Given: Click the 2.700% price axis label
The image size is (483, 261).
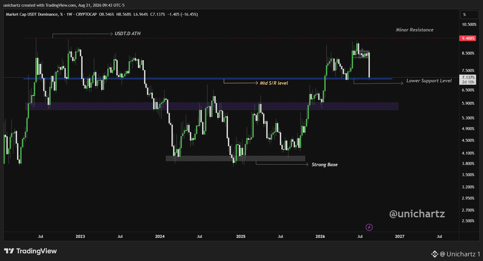Looking at the screenshot, I should (x=468, y=210).
